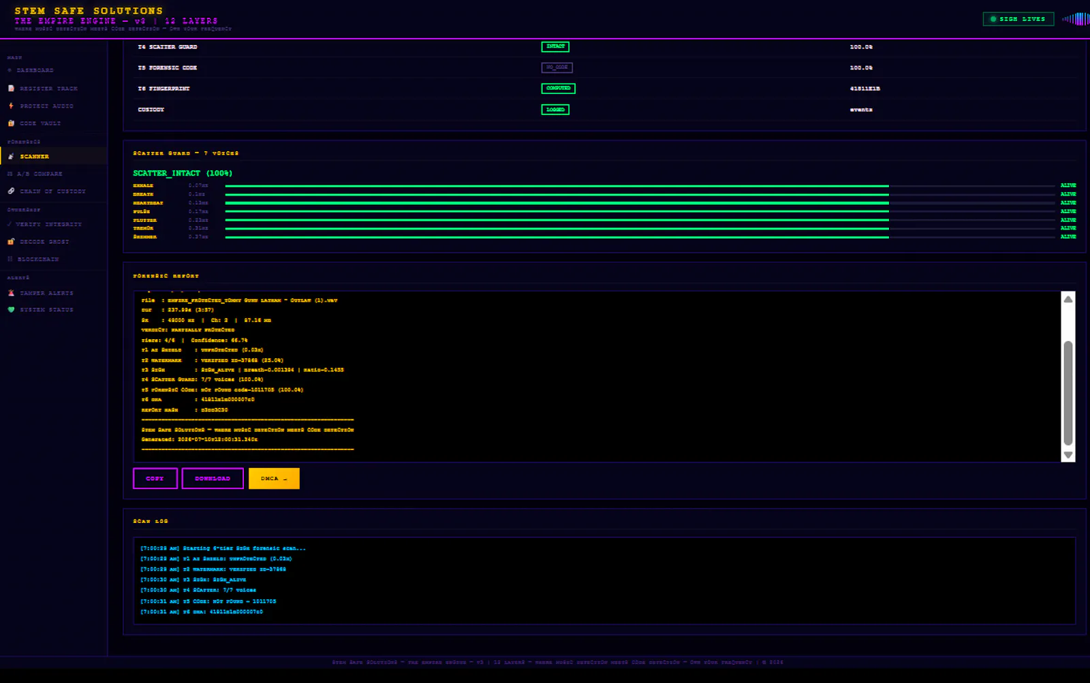Image resolution: width=1090 pixels, height=683 pixels.
Task: Open Dashboard icon in sidebar
Action: (10, 70)
